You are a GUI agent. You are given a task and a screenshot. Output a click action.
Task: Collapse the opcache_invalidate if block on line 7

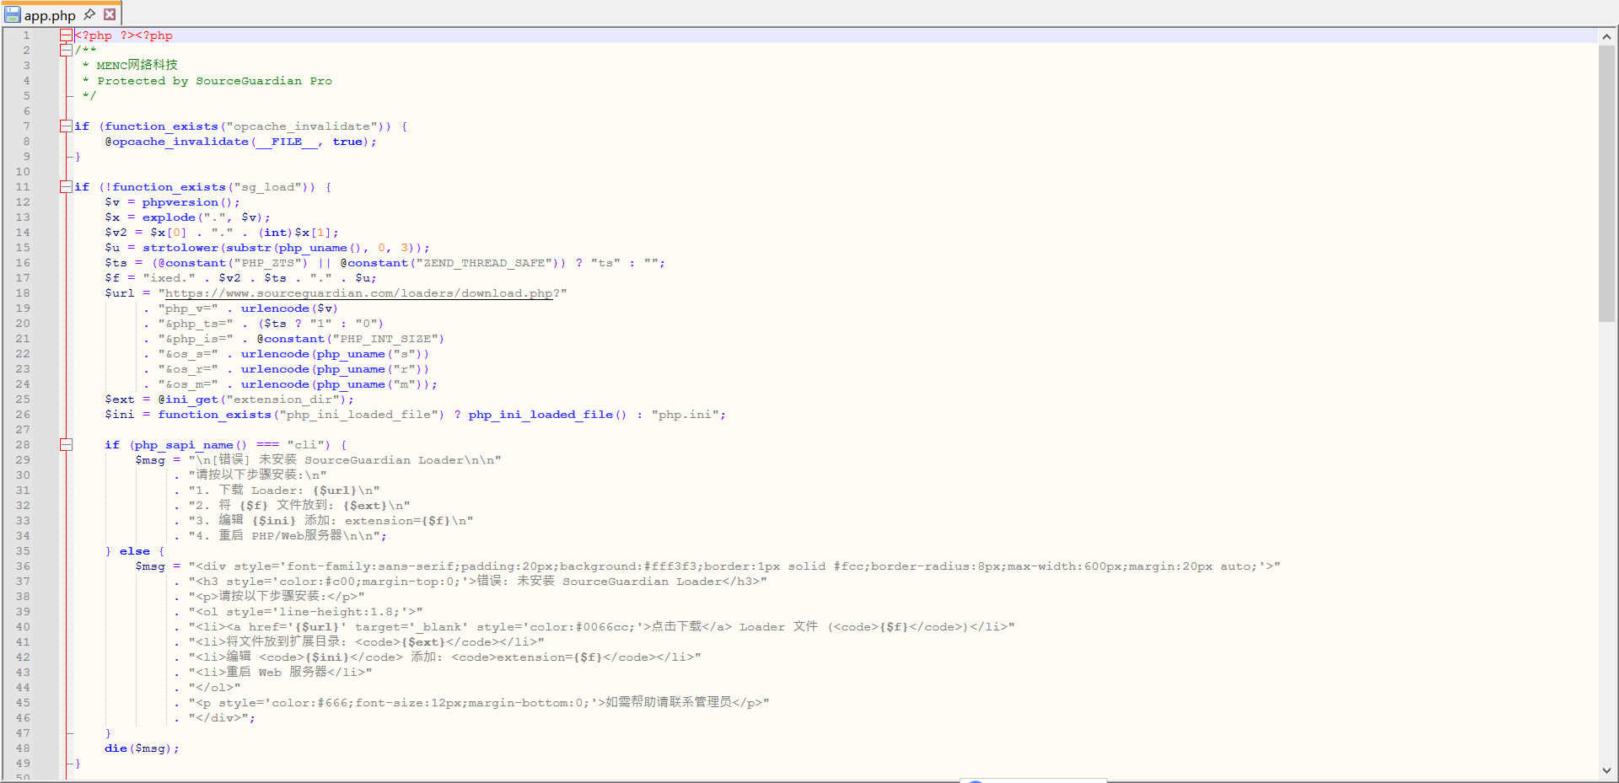[66, 126]
